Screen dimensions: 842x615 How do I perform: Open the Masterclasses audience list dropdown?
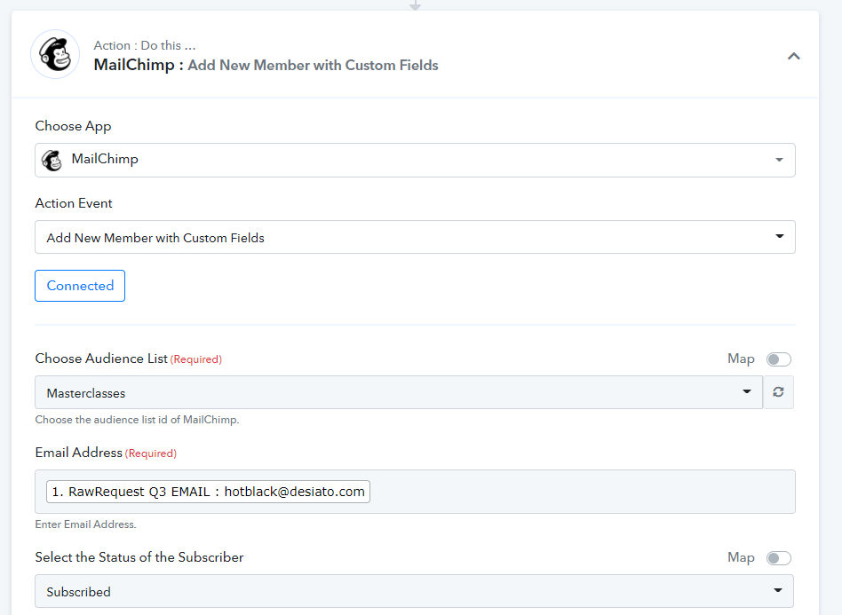pos(399,392)
